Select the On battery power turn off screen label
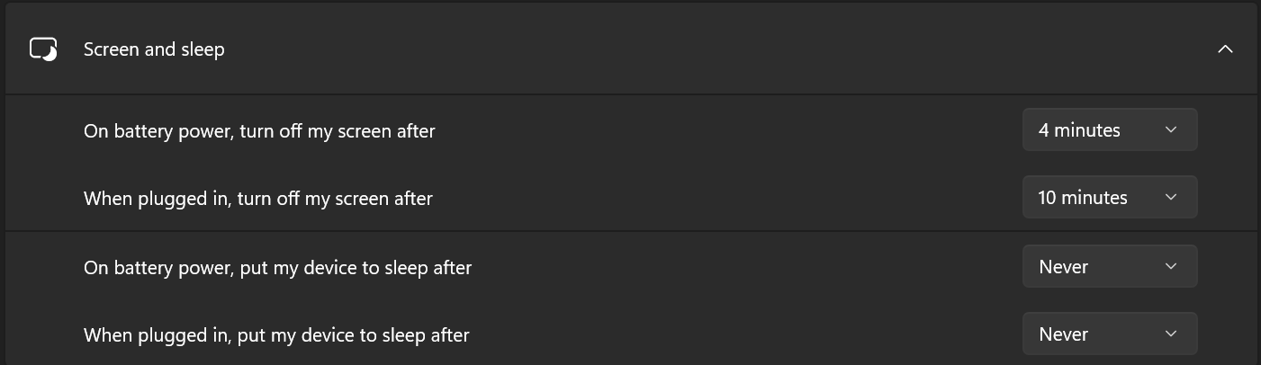Image resolution: width=1261 pixels, height=365 pixels. [259, 131]
